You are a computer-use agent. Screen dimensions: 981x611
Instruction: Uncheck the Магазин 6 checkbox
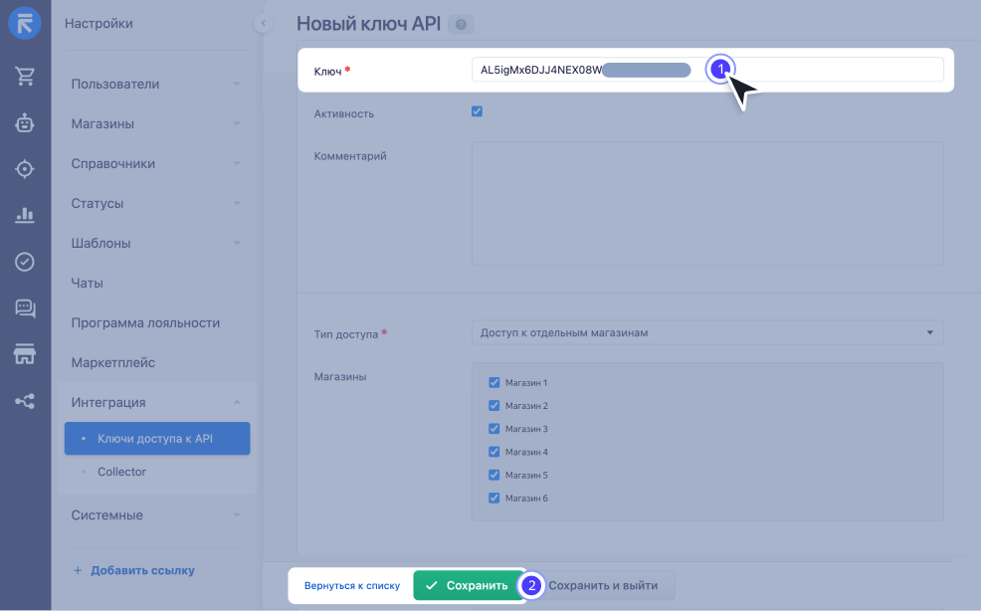click(x=494, y=499)
